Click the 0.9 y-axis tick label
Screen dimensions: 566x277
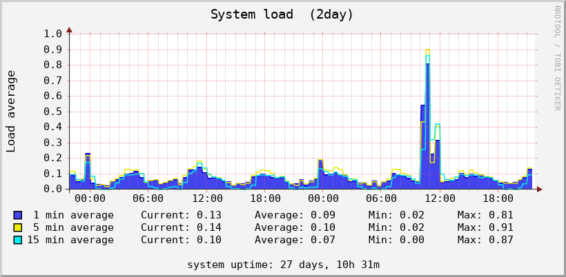tap(53, 50)
